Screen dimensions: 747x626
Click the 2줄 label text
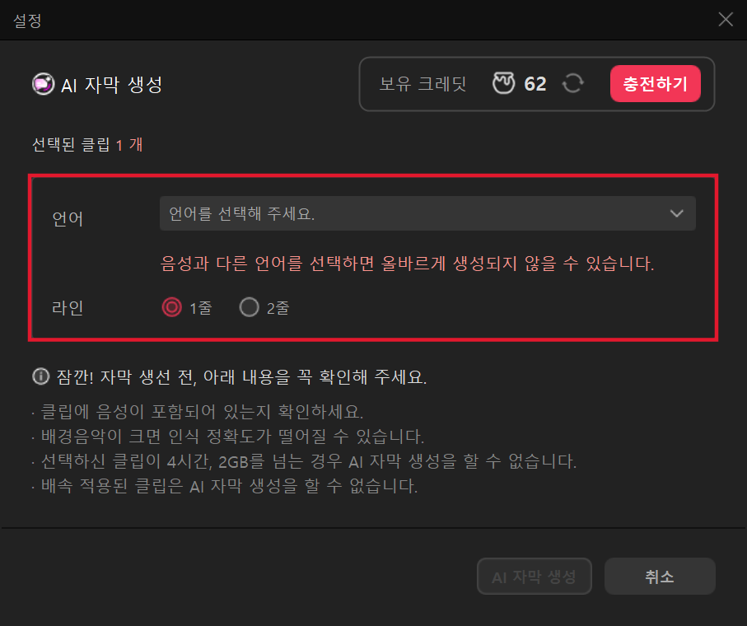pos(278,308)
